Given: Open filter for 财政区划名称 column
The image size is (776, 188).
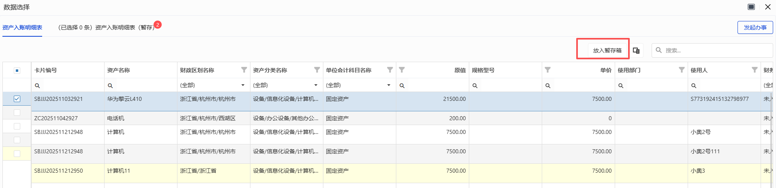Looking at the screenshot, I should pos(244,70).
